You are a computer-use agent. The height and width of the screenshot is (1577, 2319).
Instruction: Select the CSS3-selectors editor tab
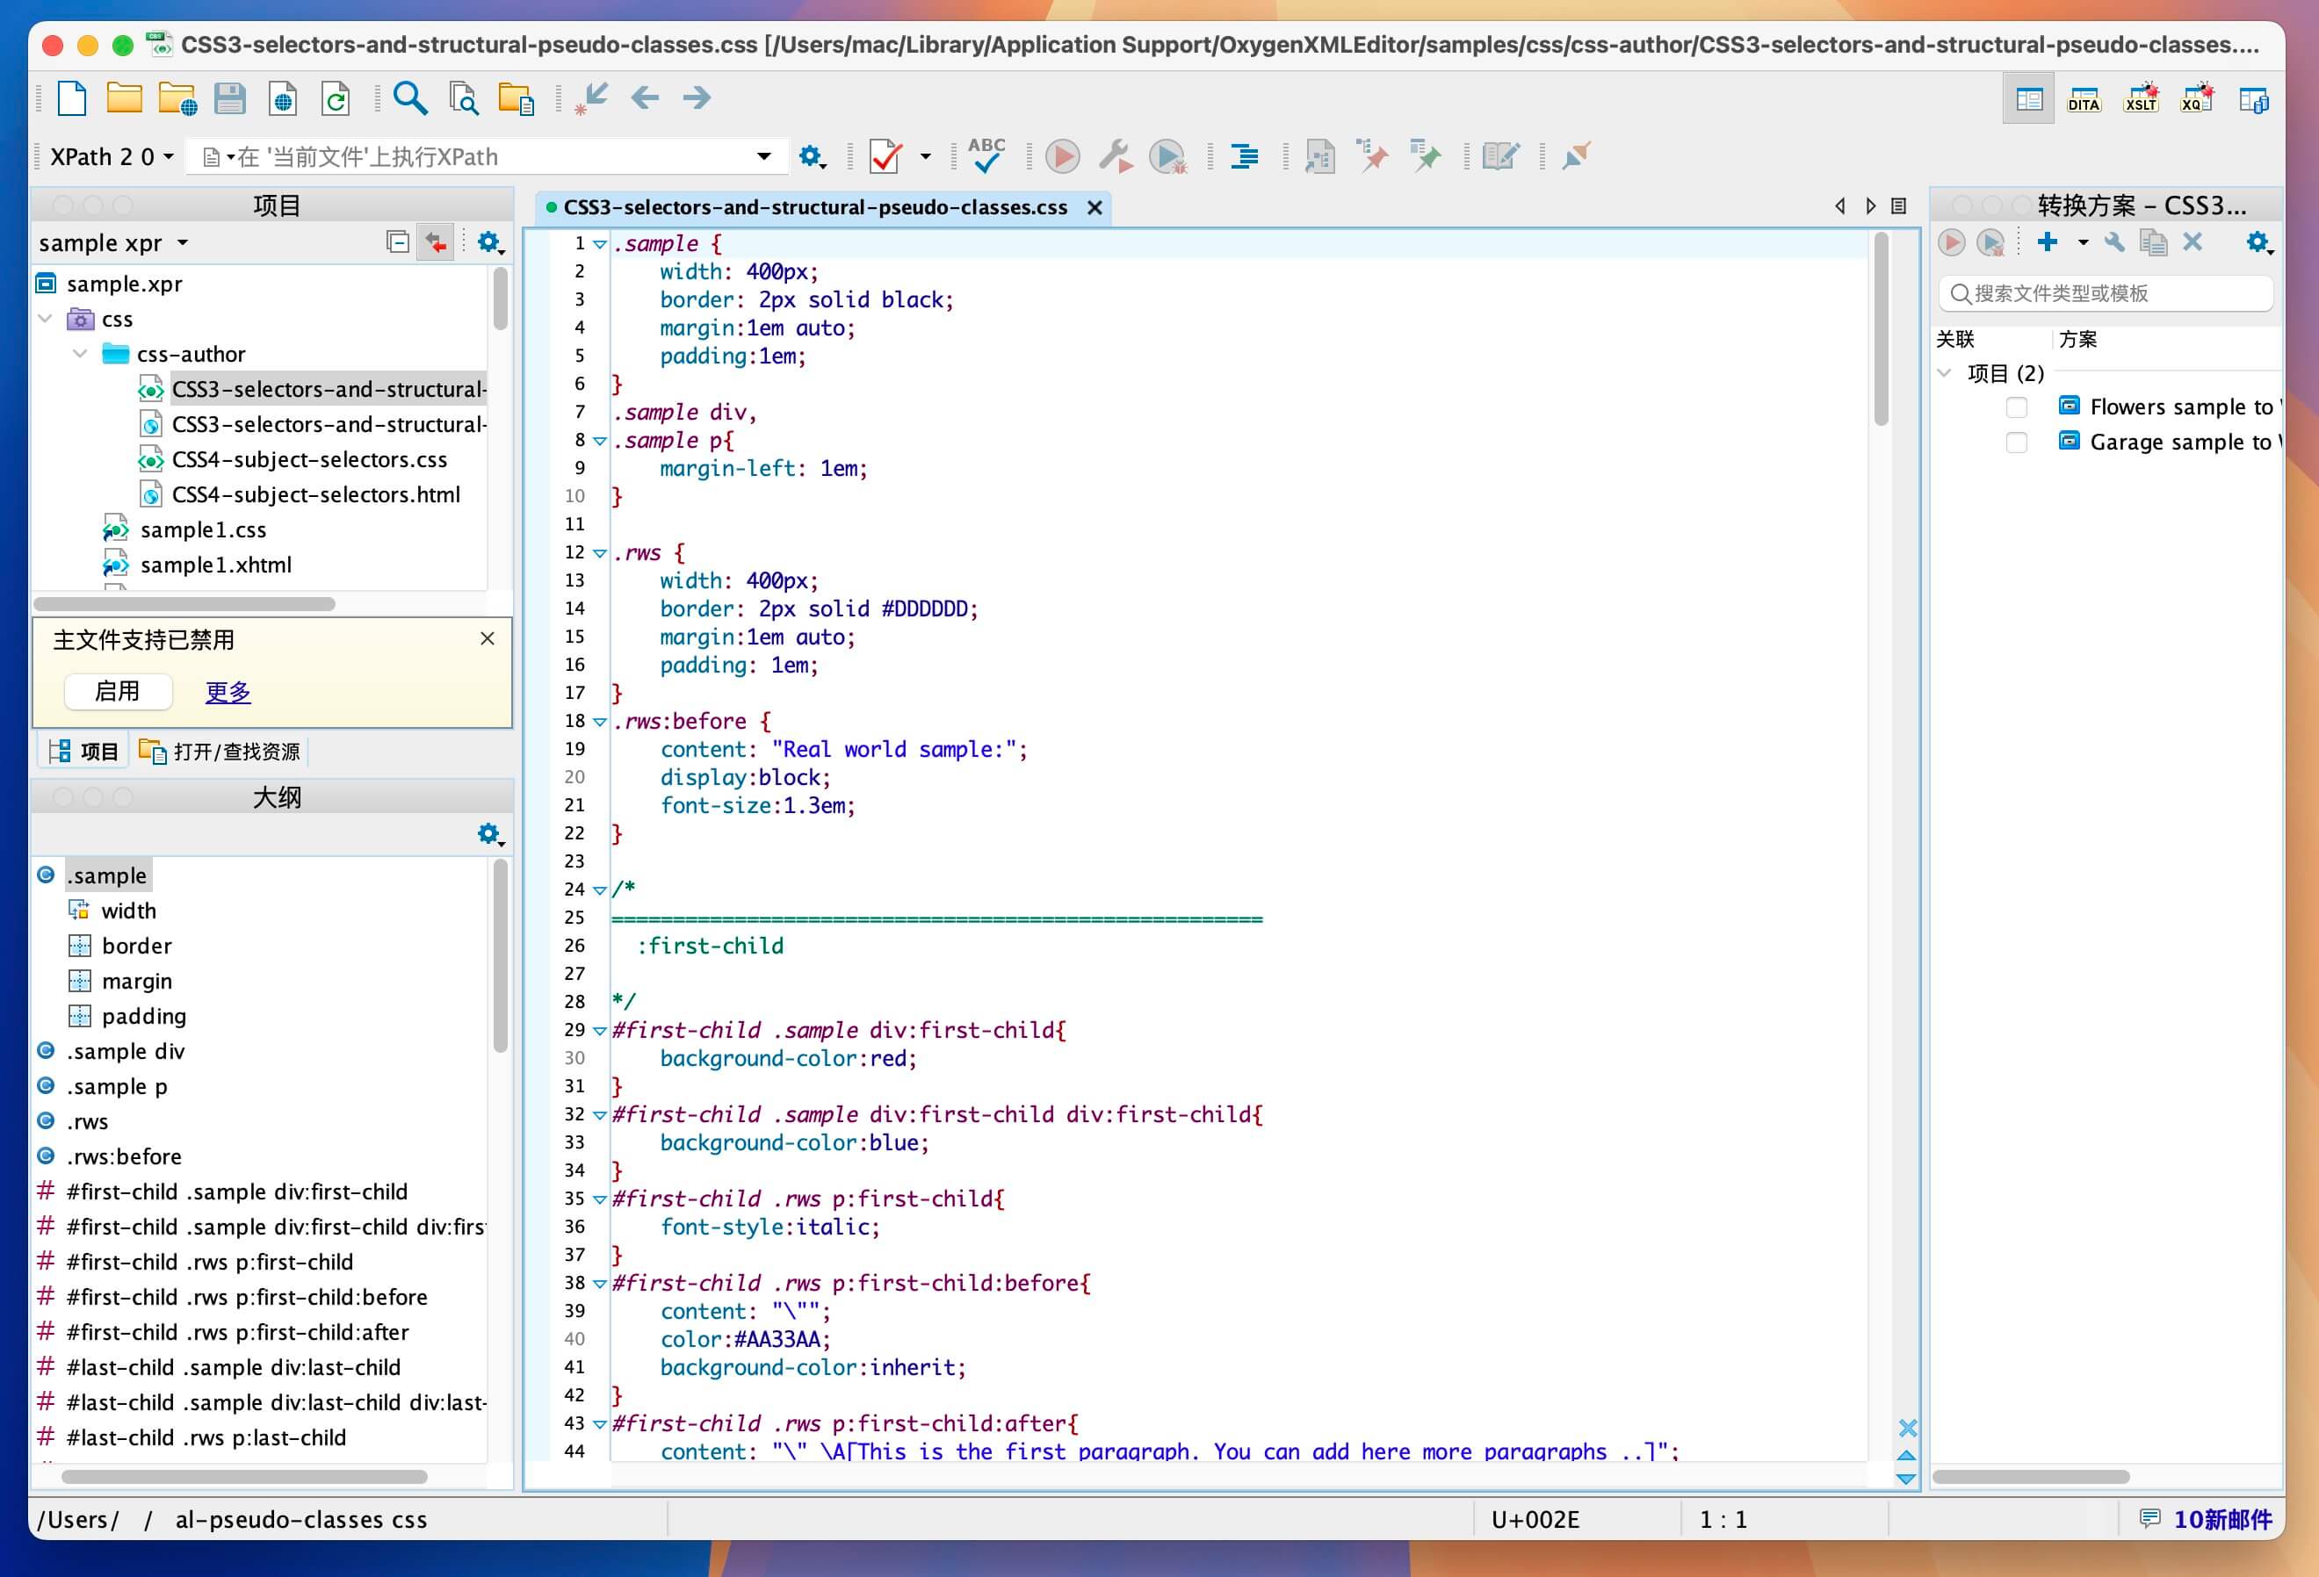click(814, 207)
